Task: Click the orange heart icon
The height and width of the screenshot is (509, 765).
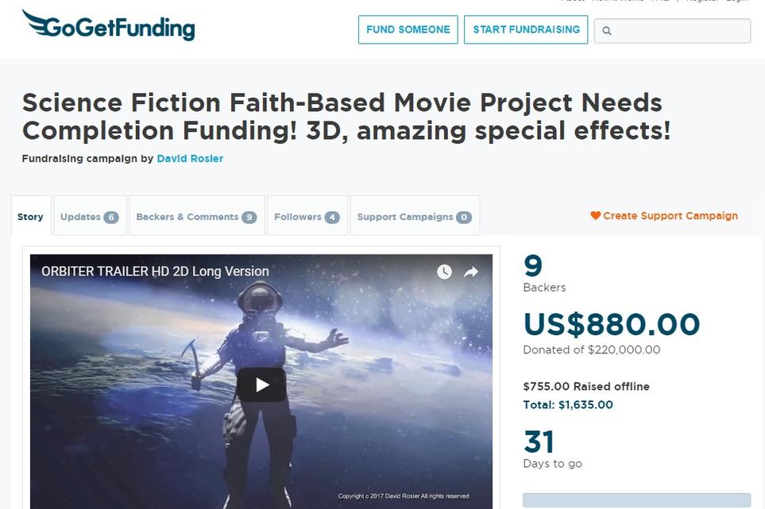Action: coord(595,215)
